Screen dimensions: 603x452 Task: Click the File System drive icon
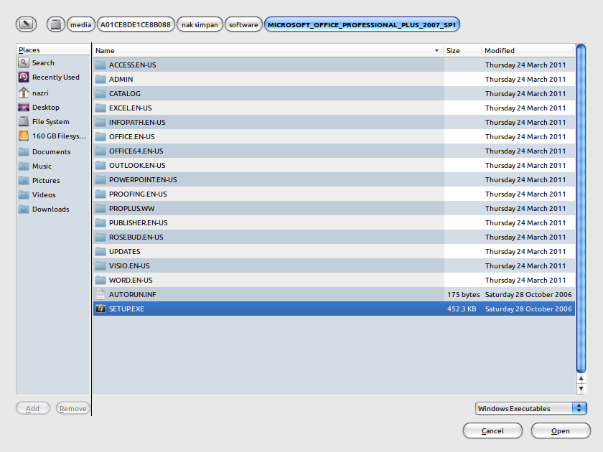coord(24,121)
